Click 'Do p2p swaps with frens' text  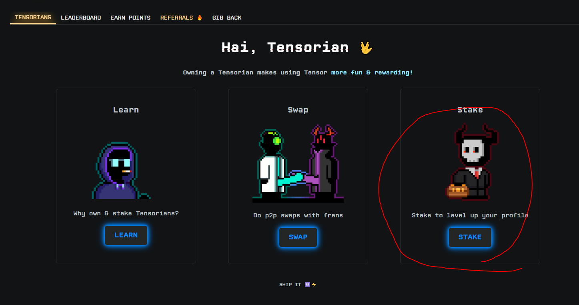(298, 215)
